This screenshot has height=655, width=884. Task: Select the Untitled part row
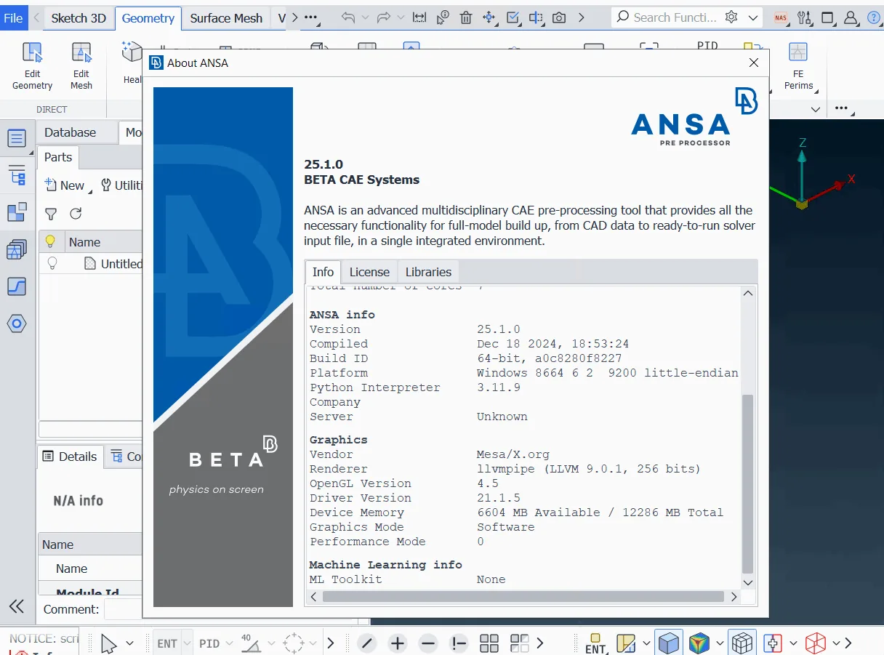click(90, 264)
